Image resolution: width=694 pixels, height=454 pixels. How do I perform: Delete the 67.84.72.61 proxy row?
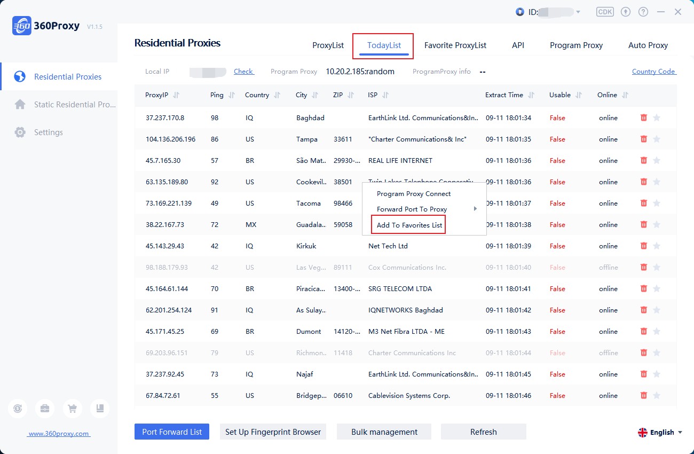pyautogui.click(x=643, y=395)
